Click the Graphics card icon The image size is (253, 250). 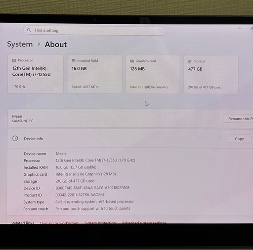[132, 61]
